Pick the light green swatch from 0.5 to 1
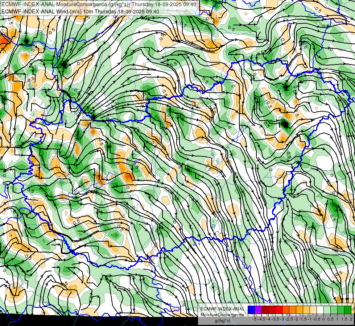The height and width of the screenshot is (326, 355). pos(334,310)
